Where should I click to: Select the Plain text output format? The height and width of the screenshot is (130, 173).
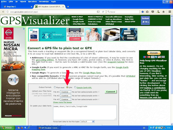[x=55, y=87]
